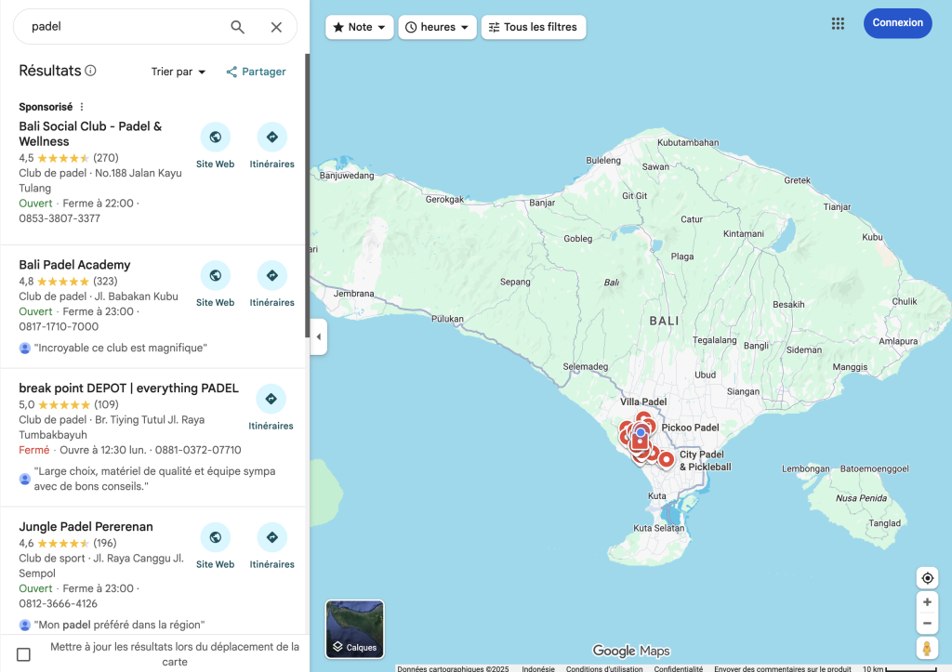
Task: Open the Bali Social Club listing title
Action: 90,134
